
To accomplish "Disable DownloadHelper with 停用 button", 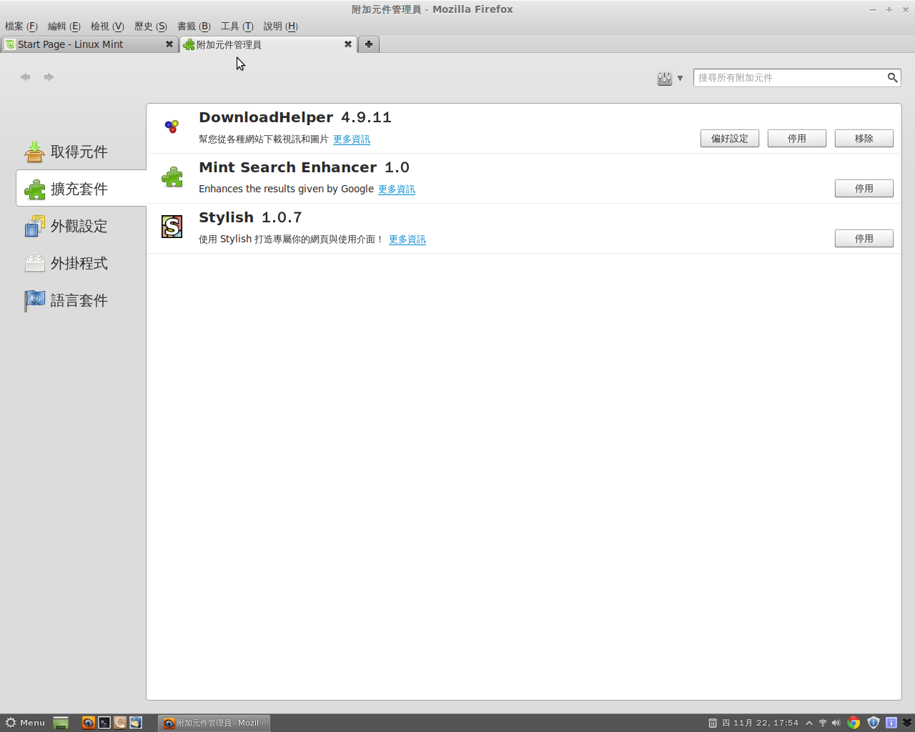I will click(797, 138).
